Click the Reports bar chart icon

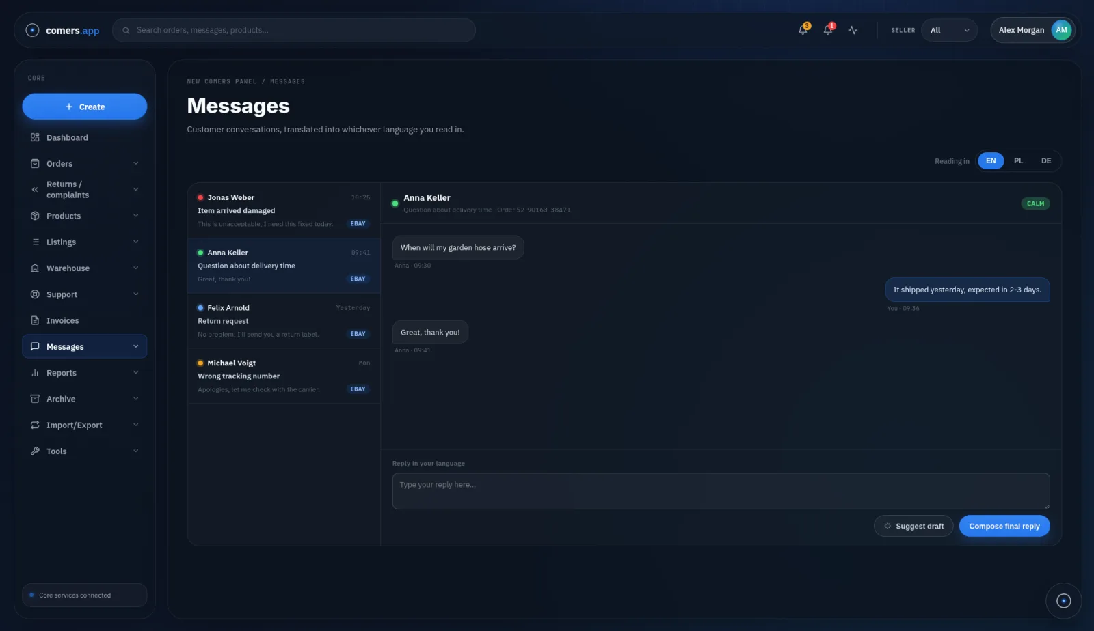35,373
